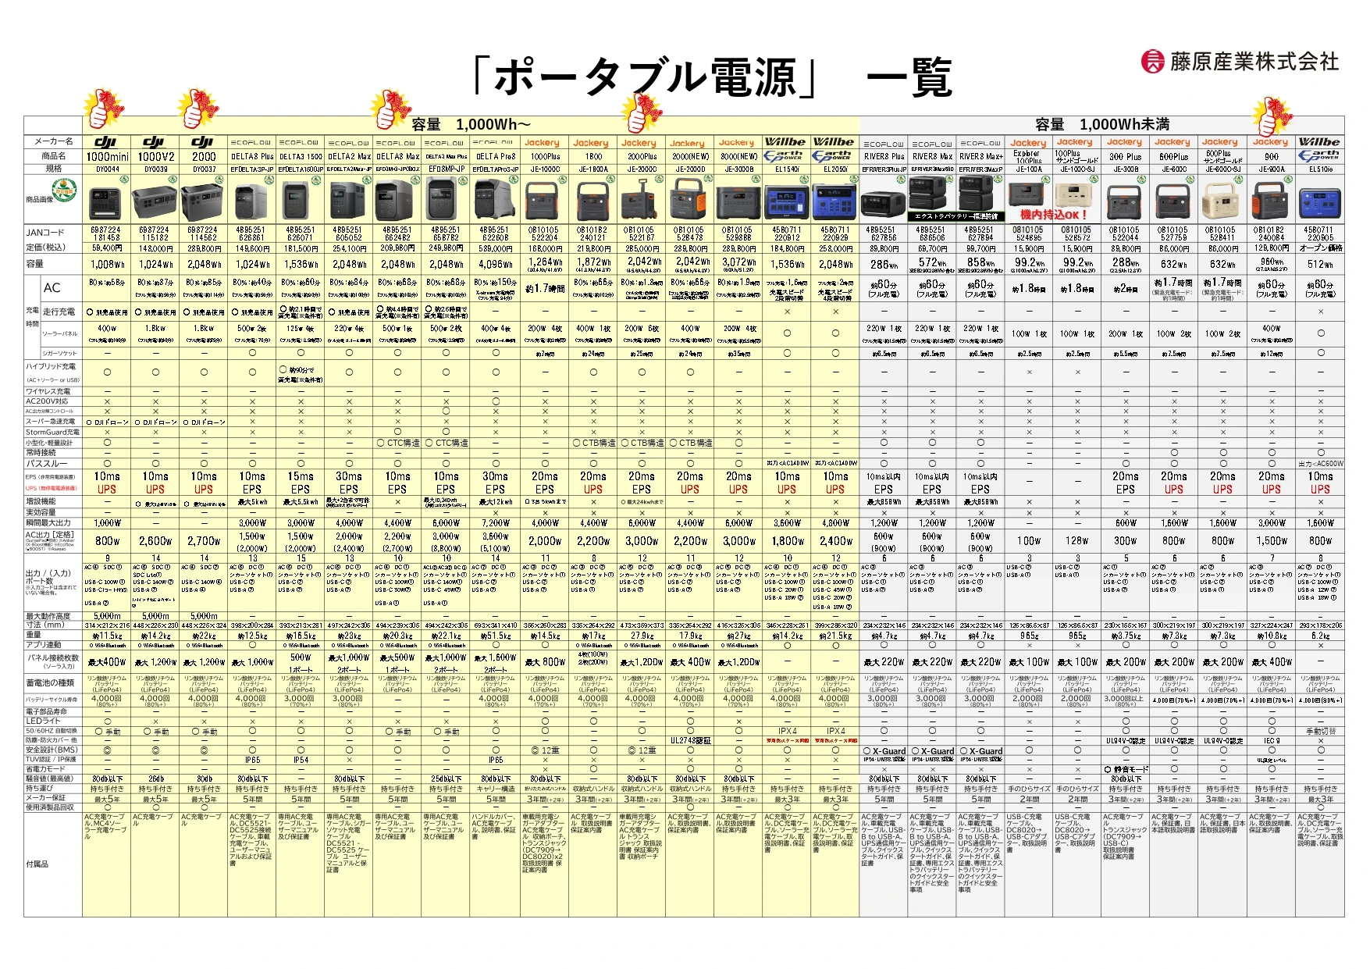
Task: Click the ポータブル電源 一覧 page title
Action: [x=713, y=77]
